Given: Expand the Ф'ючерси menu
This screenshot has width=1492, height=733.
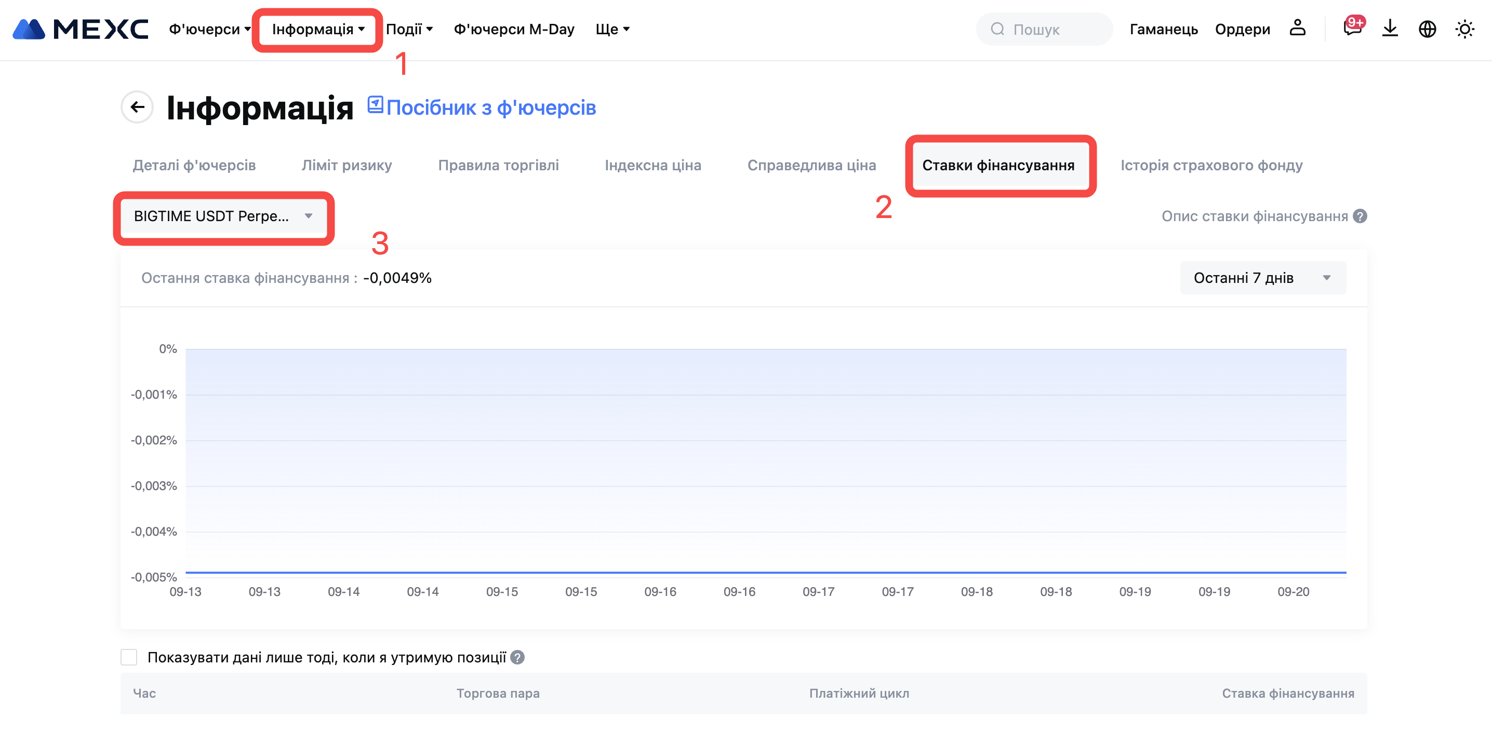Looking at the screenshot, I should point(210,29).
